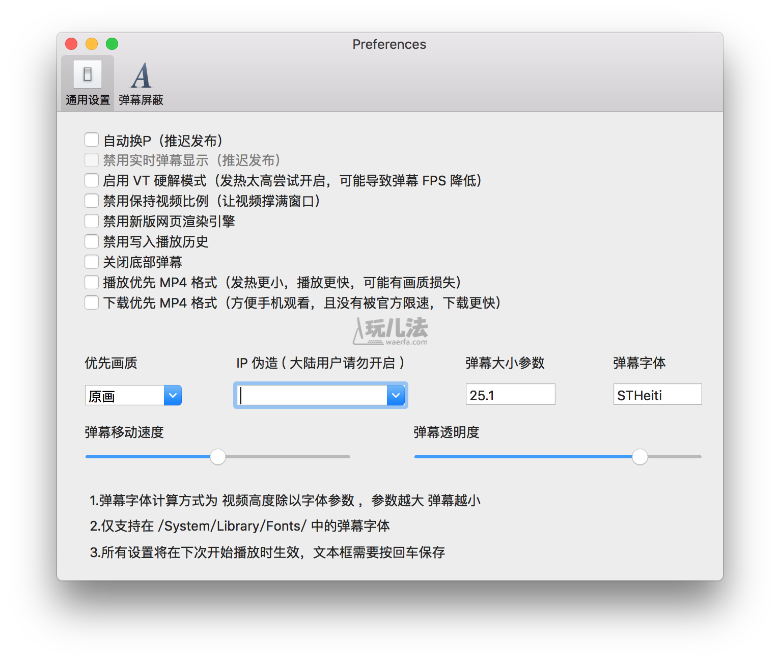Click the 弹幕透明度 slider knob
The width and height of the screenshot is (780, 662).
pyautogui.click(x=640, y=457)
